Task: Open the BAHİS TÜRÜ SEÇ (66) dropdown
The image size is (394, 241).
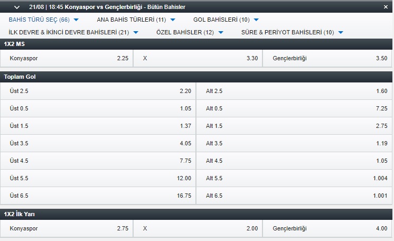Action: (x=44, y=20)
